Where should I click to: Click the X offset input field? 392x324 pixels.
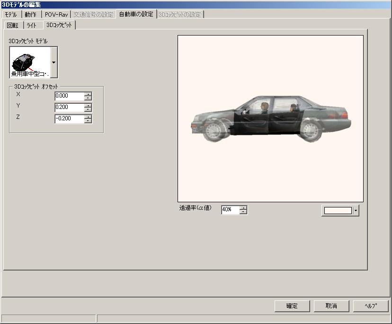click(69, 96)
